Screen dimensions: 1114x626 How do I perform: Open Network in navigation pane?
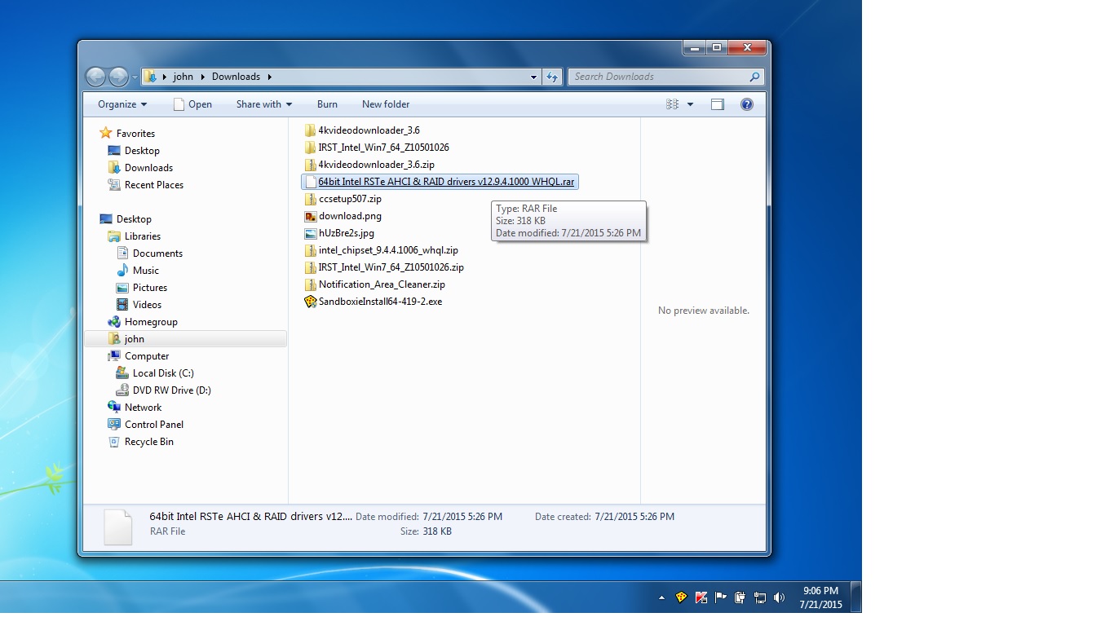coord(143,408)
